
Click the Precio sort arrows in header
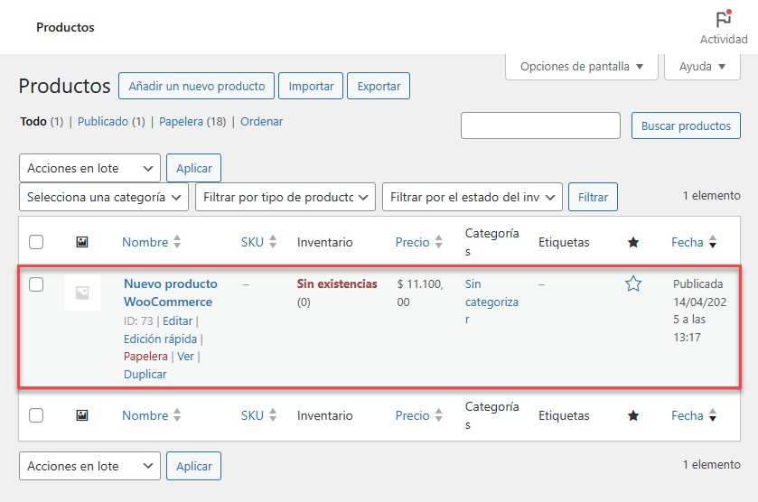coord(439,242)
